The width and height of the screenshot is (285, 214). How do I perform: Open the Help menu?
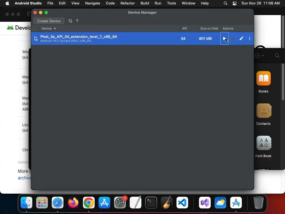click(205, 3)
